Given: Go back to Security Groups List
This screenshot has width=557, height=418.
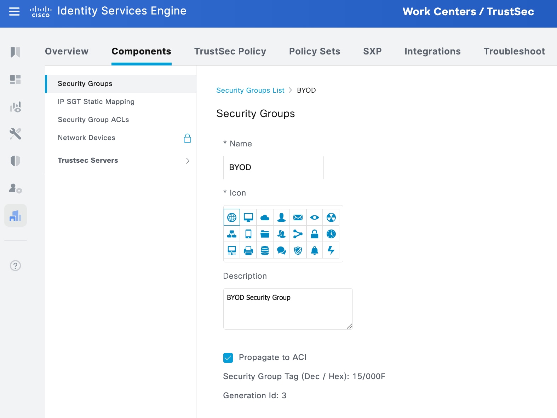Looking at the screenshot, I should (250, 90).
